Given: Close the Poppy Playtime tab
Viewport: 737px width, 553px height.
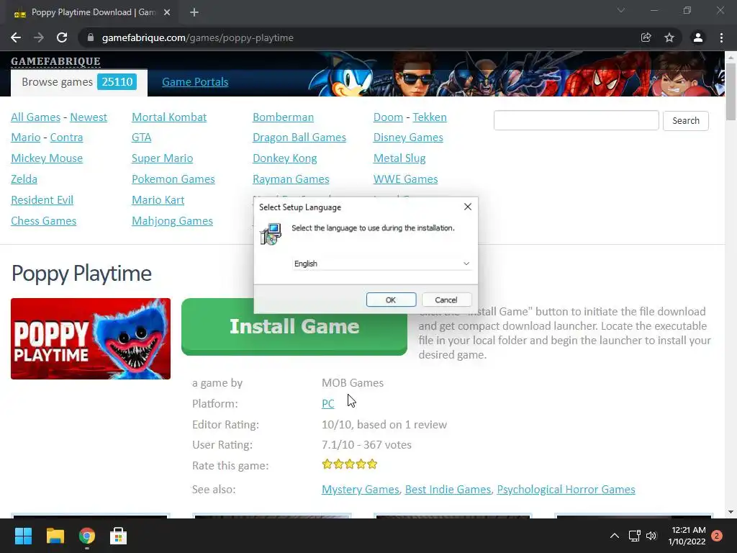Looking at the screenshot, I should 167,12.
